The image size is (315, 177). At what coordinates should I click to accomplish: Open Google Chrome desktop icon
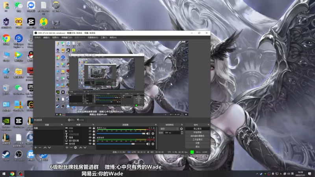point(6,40)
